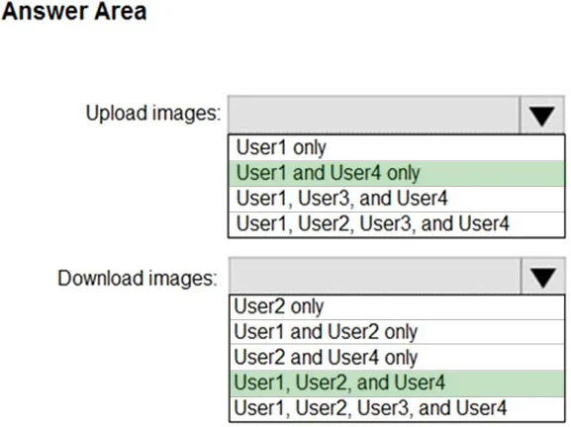The height and width of the screenshot is (427, 571).
Task: Click the Upload images dropdown arrow
Action: [x=542, y=116]
